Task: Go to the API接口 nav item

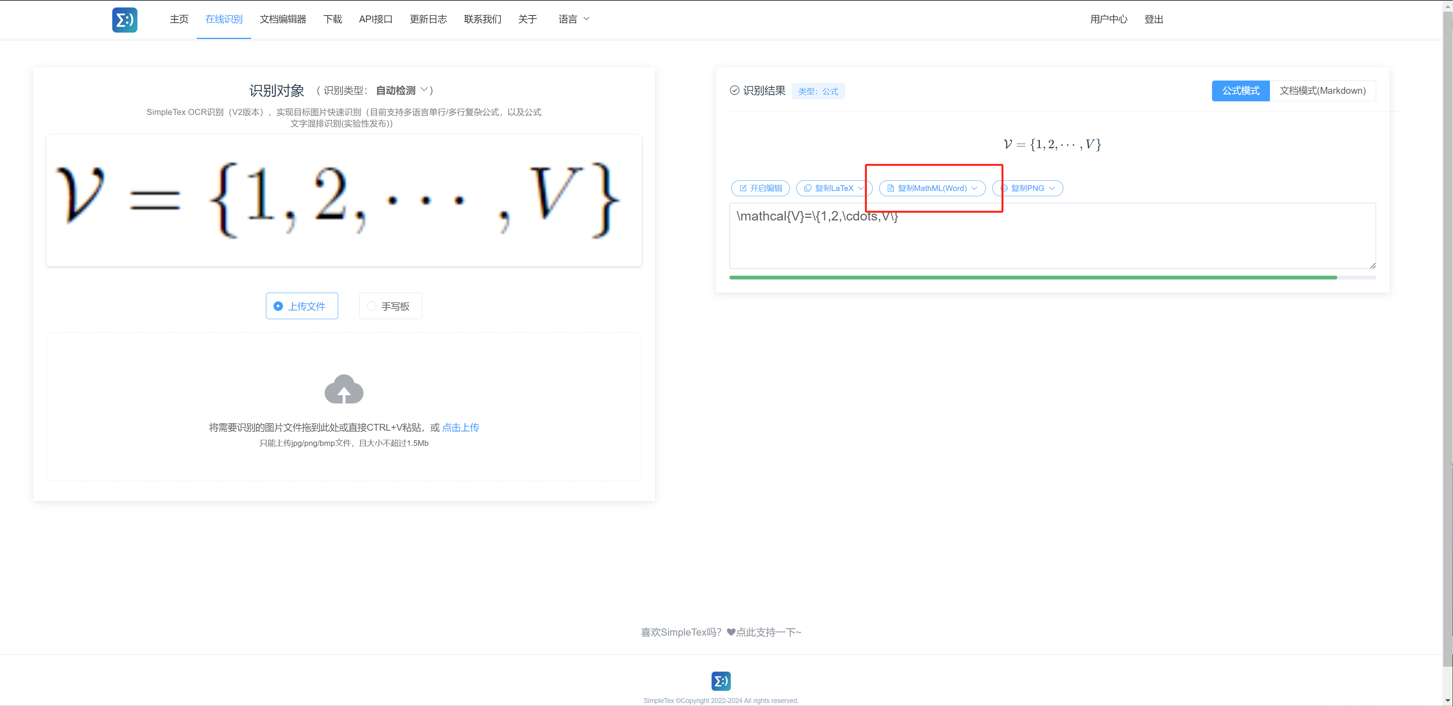Action: [375, 19]
